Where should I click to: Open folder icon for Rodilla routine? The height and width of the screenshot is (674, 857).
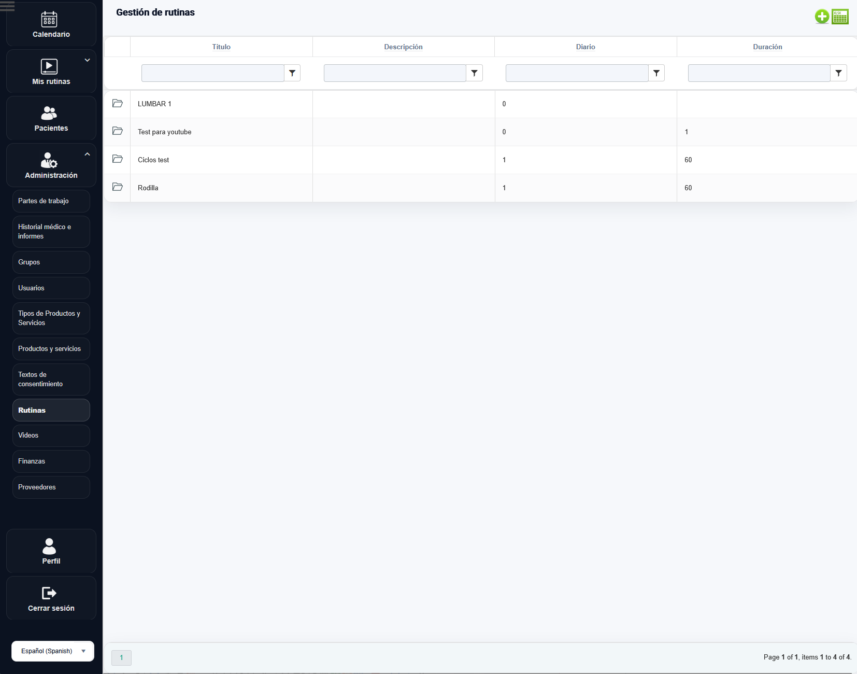[118, 187]
